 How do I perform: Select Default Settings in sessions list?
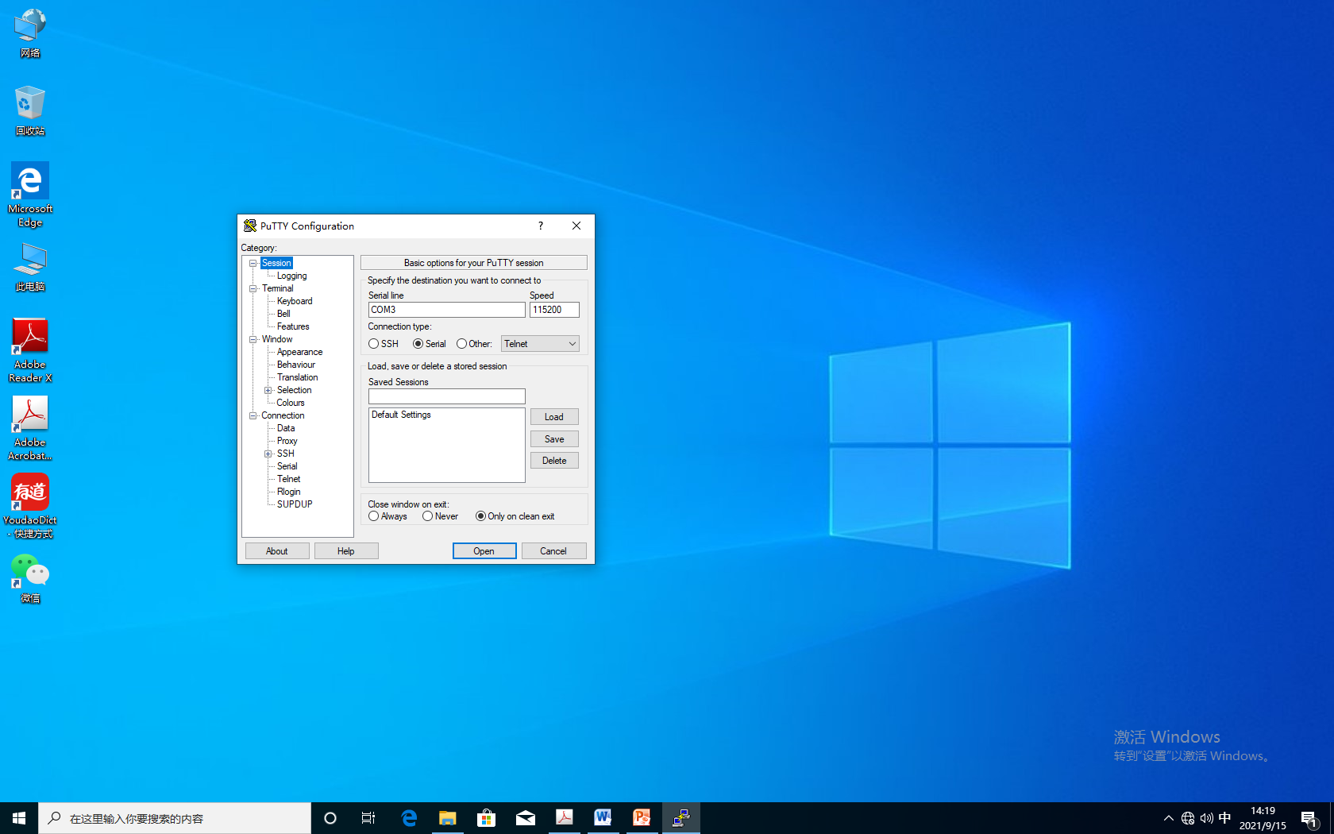[401, 415]
